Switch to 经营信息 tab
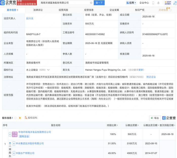Viewport: 177px width, 158px height. (x=89, y=10)
